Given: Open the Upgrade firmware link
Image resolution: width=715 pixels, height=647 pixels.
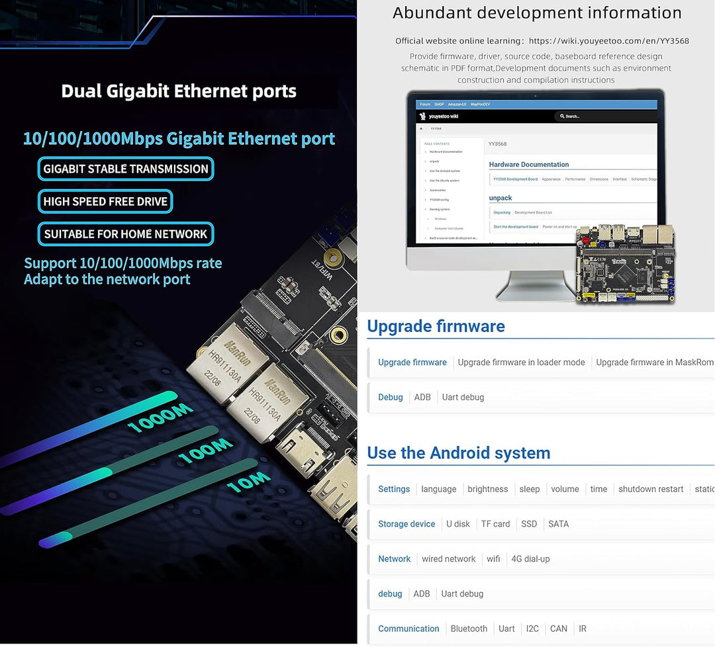Looking at the screenshot, I should click(x=412, y=363).
